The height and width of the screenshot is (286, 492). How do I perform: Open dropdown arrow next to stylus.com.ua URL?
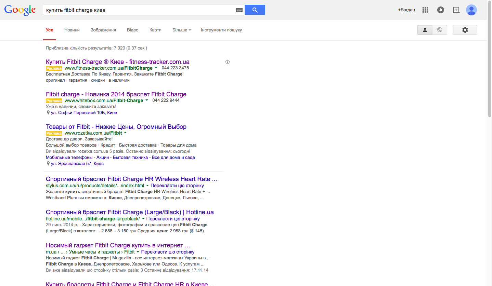[x=147, y=186]
